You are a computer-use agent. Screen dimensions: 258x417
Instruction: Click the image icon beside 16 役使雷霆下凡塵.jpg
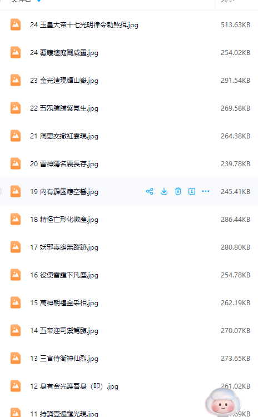(x=16, y=275)
